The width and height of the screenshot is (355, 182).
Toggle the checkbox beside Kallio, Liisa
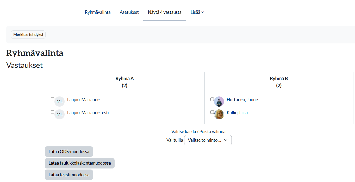coord(212,112)
